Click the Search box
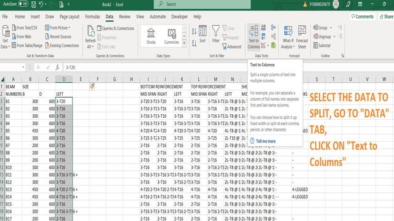Viewport: 394px width, 221px height. 203,4
